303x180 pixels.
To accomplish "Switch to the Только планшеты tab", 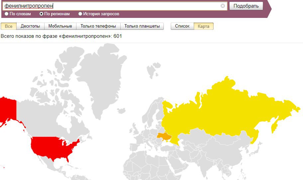I will pos(142,26).
